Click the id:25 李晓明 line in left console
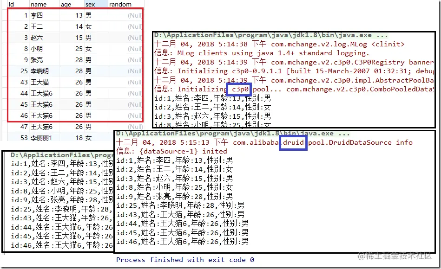The image size is (441, 269). pyautogui.click(x=62, y=209)
